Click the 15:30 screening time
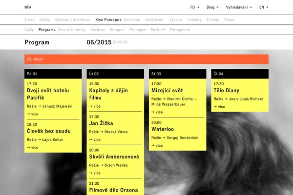293x195 pixels. (94, 84)
